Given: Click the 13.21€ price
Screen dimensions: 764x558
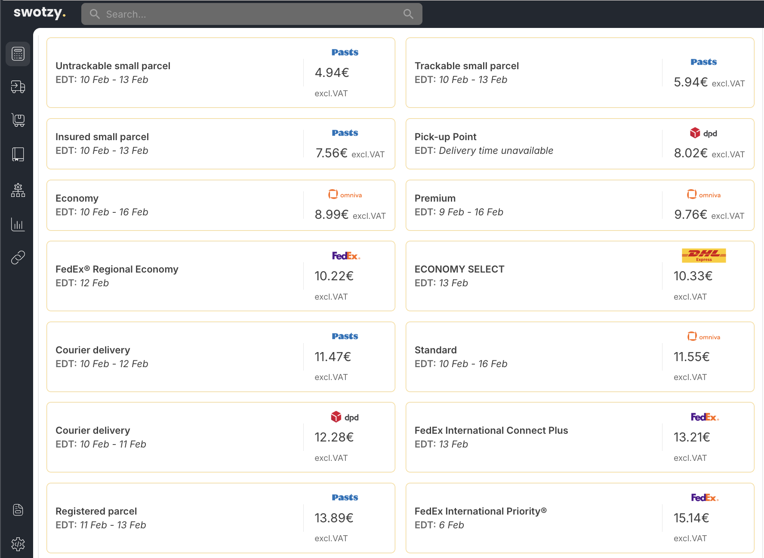Looking at the screenshot, I should point(691,437).
